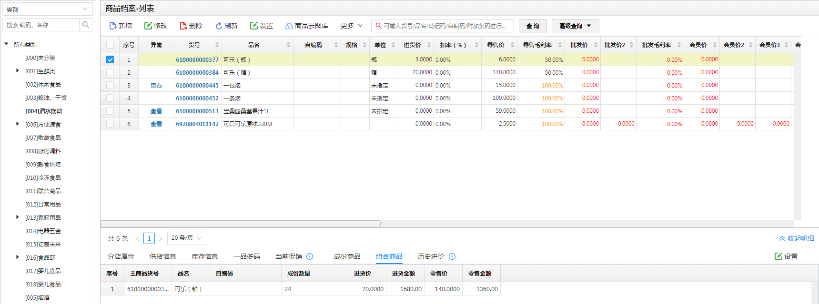The width and height of the screenshot is (819, 304).
Task: Open 商品云图库 cloud gallery icon
Action: [289, 26]
